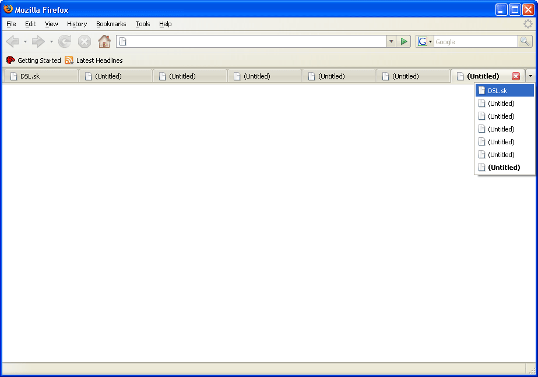Open the Back button history dropdown arrow
The width and height of the screenshot is (538, 377).
[x=25, y=42]
